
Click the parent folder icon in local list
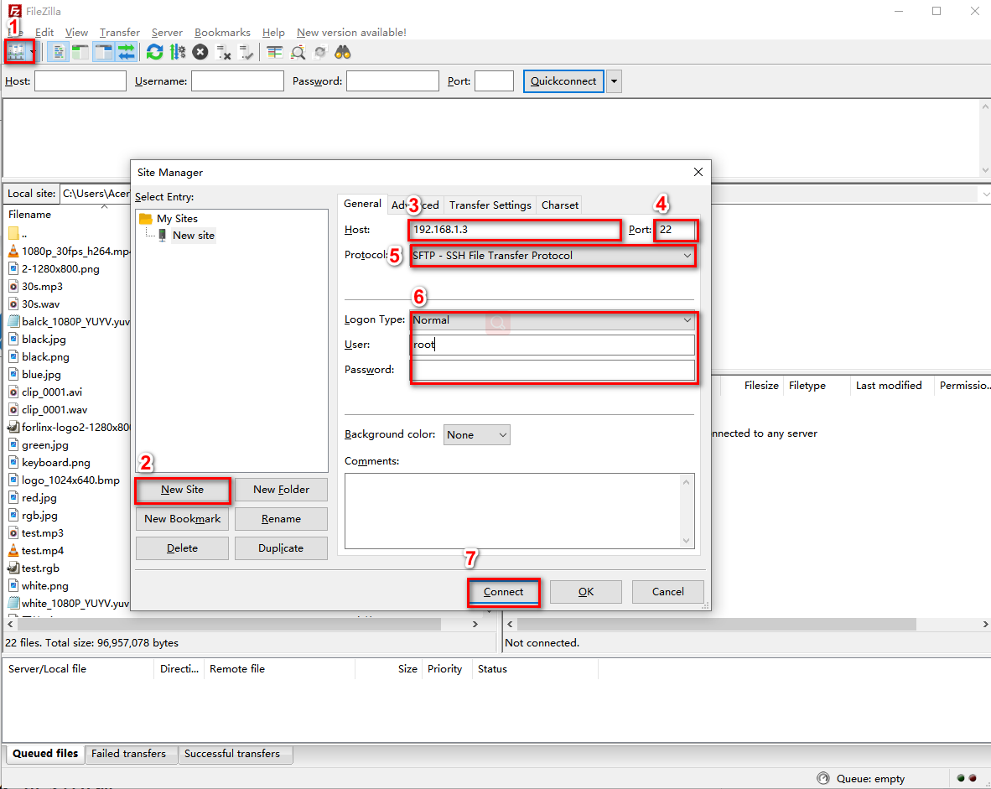[13, 233]
